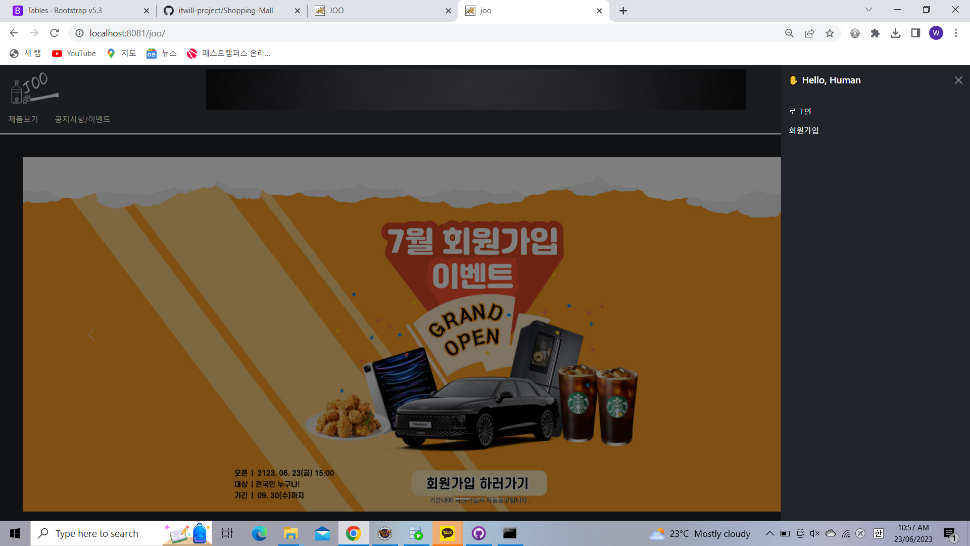Screen dimensions: 970x546
Task: Refresh the joo page
Action: pos(54,33)
